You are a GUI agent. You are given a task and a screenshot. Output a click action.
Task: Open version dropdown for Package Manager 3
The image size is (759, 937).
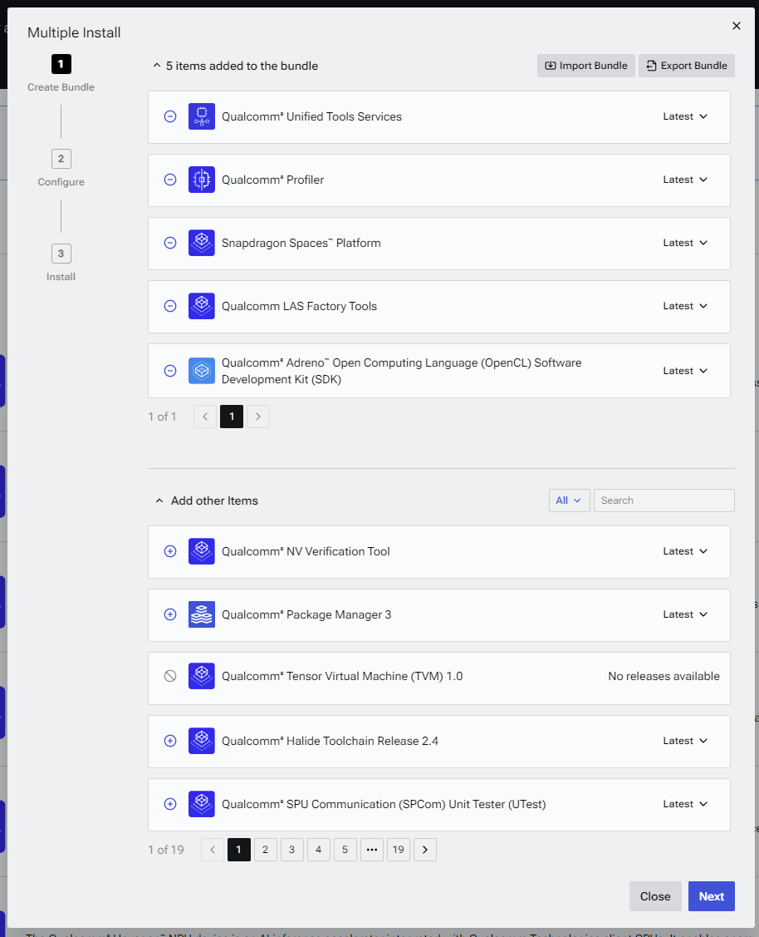click(x=685, y=615)
